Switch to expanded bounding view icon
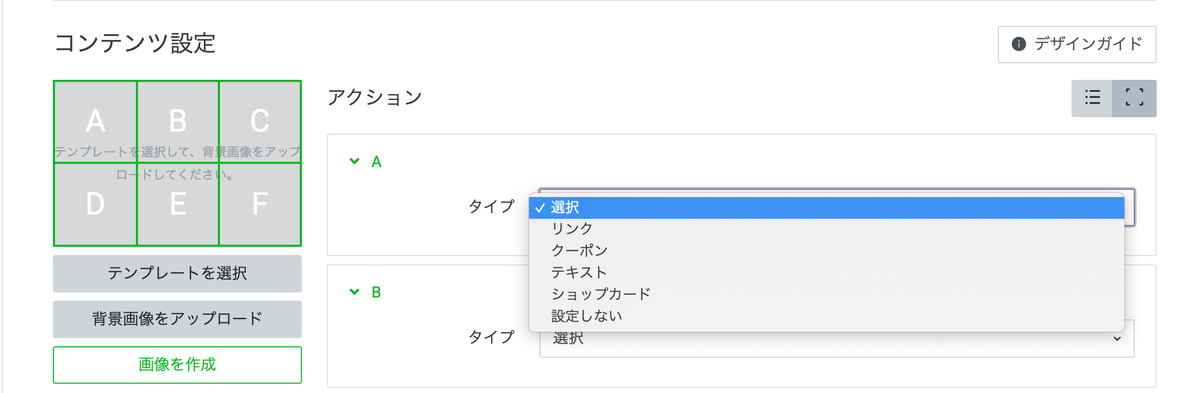1196x393 pixels. [1134, 98]
